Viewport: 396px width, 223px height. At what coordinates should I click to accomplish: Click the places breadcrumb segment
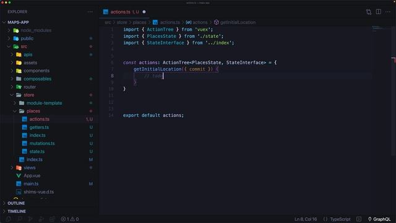click(139, 22)
